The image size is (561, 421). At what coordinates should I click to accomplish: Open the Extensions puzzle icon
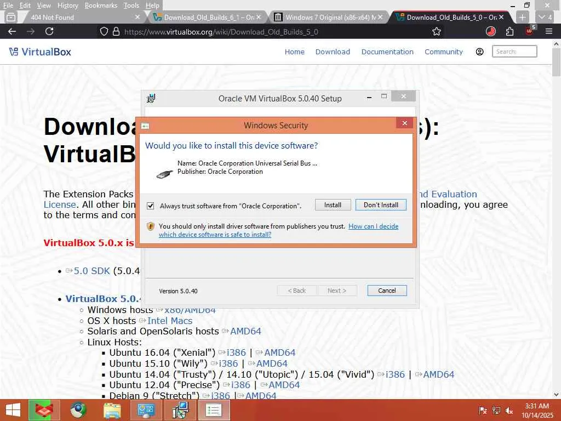pos(510,31)
